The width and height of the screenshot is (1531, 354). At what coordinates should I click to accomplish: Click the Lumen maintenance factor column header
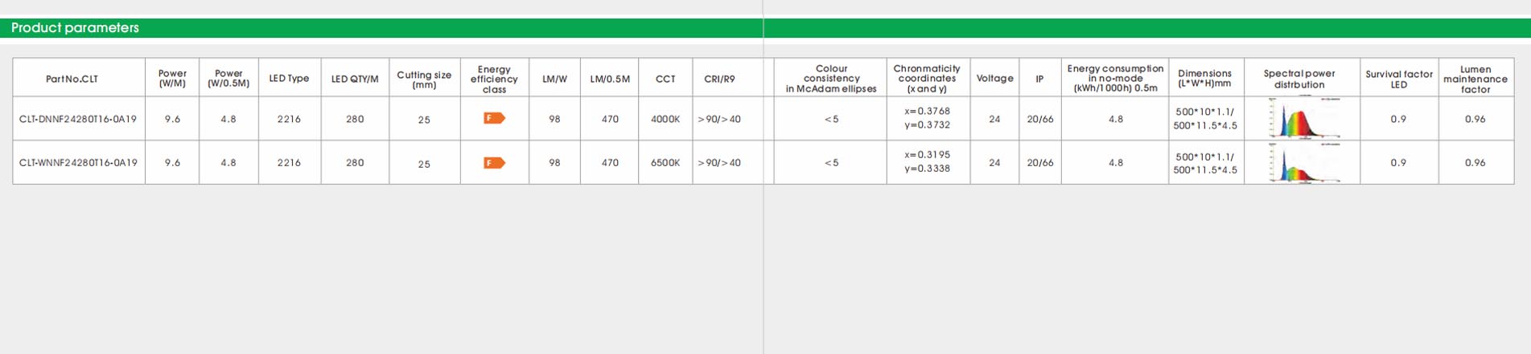click(x=1475, y=79)
